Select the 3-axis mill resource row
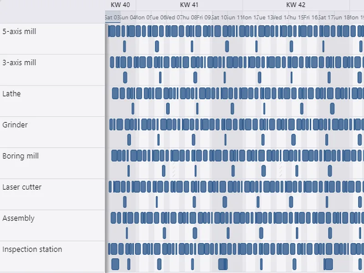Viewport: 364px width, 273px height. pyautogui.click(x=52, y=70)
